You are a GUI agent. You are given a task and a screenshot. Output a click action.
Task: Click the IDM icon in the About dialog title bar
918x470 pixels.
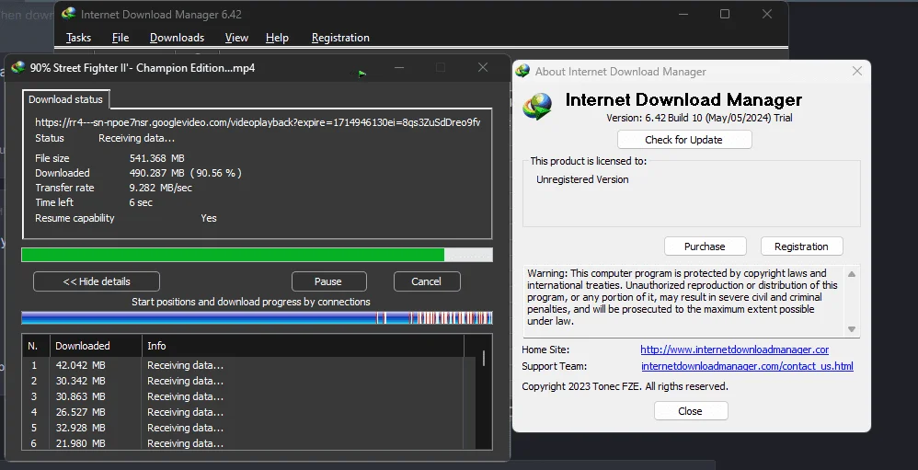tap(522, 72)
